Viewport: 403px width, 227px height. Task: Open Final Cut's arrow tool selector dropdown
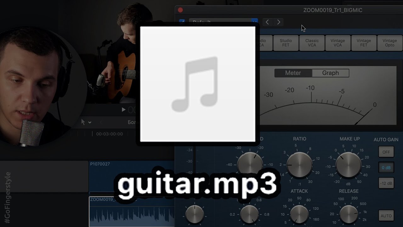(86, 122)
